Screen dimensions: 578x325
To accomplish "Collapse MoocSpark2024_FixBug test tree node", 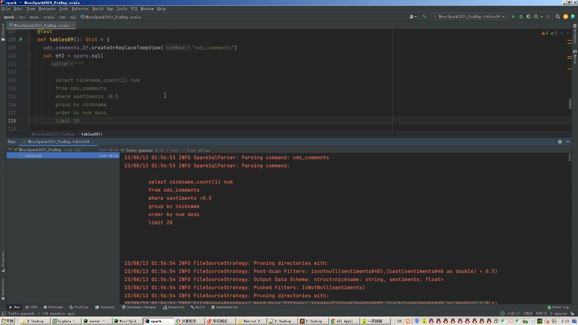I will tap(10, 150).
